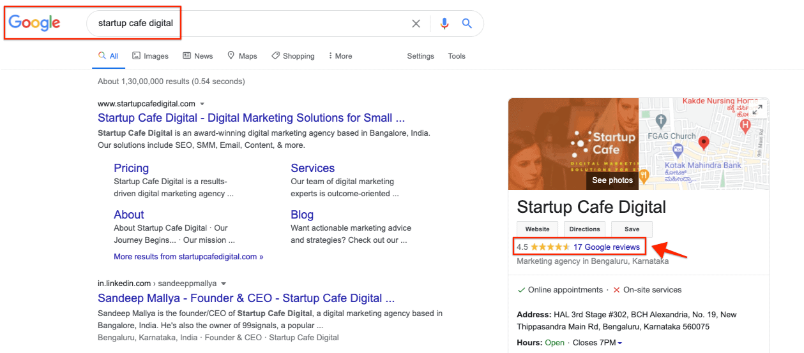
Task: Open the Startup Cafe business photo thumbnail
Action: [x=573, y=143]
